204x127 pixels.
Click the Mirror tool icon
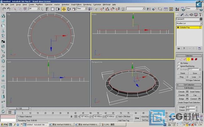pos(148,9)
